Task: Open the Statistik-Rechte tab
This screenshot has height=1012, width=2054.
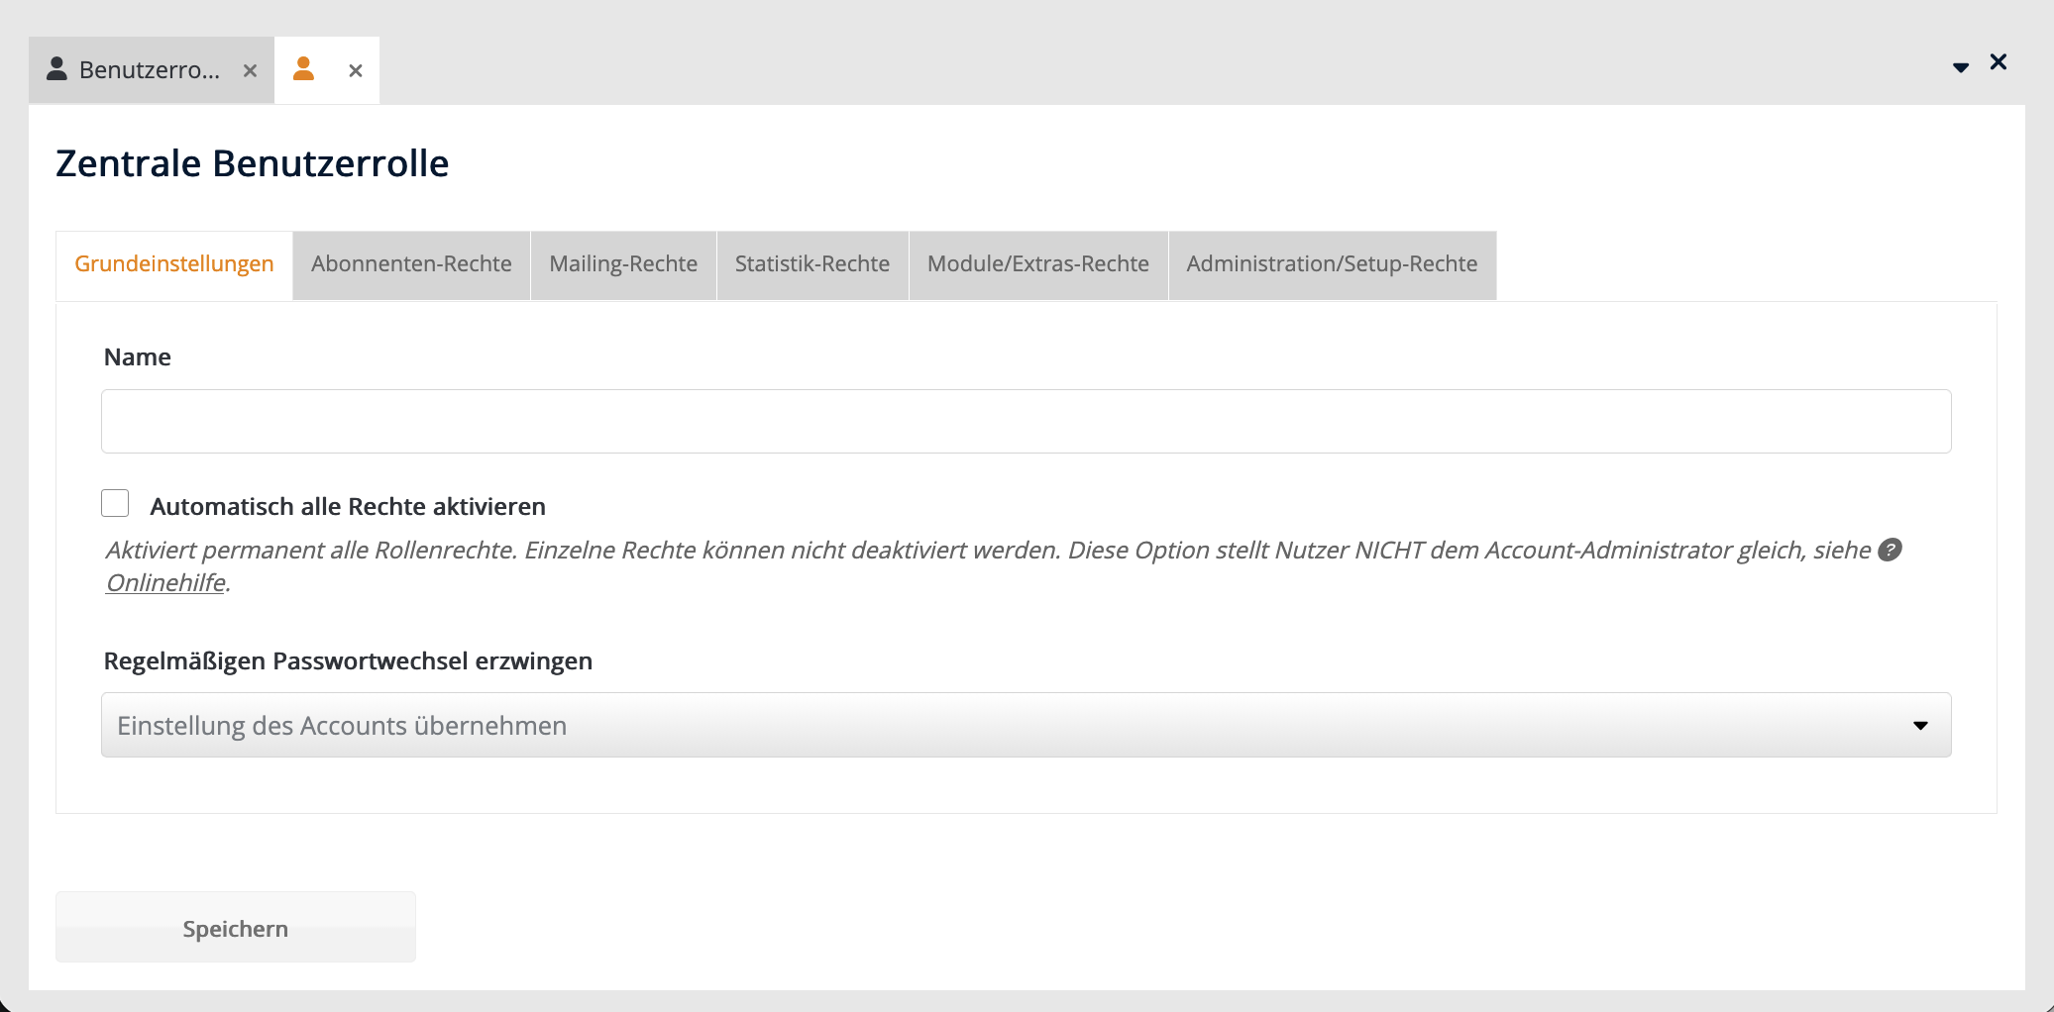Action: [x=811, y=264]
